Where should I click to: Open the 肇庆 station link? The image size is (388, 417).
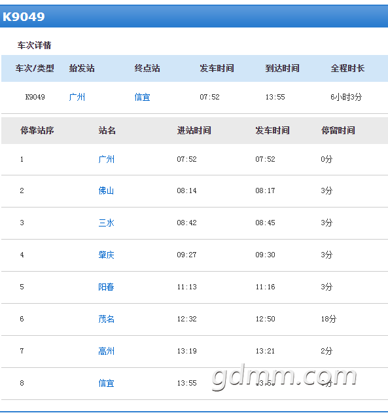click(x=106, y=255)
